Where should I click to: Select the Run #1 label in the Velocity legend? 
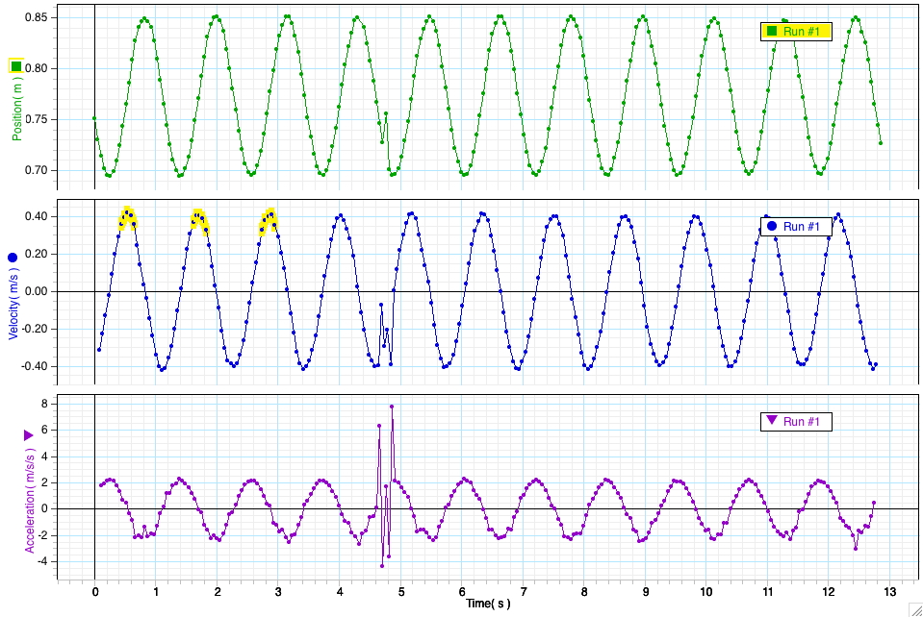801,226
